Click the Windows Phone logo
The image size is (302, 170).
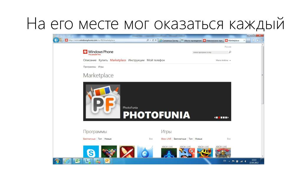point(98,52)
